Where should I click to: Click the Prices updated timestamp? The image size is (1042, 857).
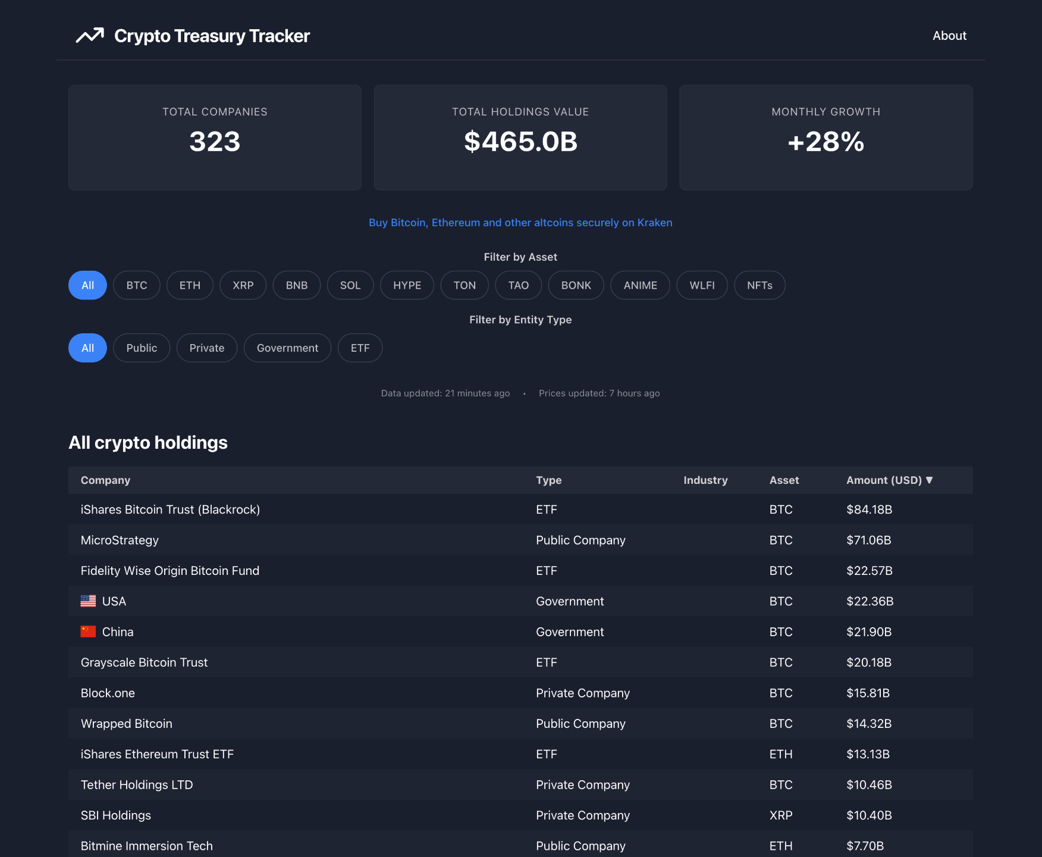599,393
